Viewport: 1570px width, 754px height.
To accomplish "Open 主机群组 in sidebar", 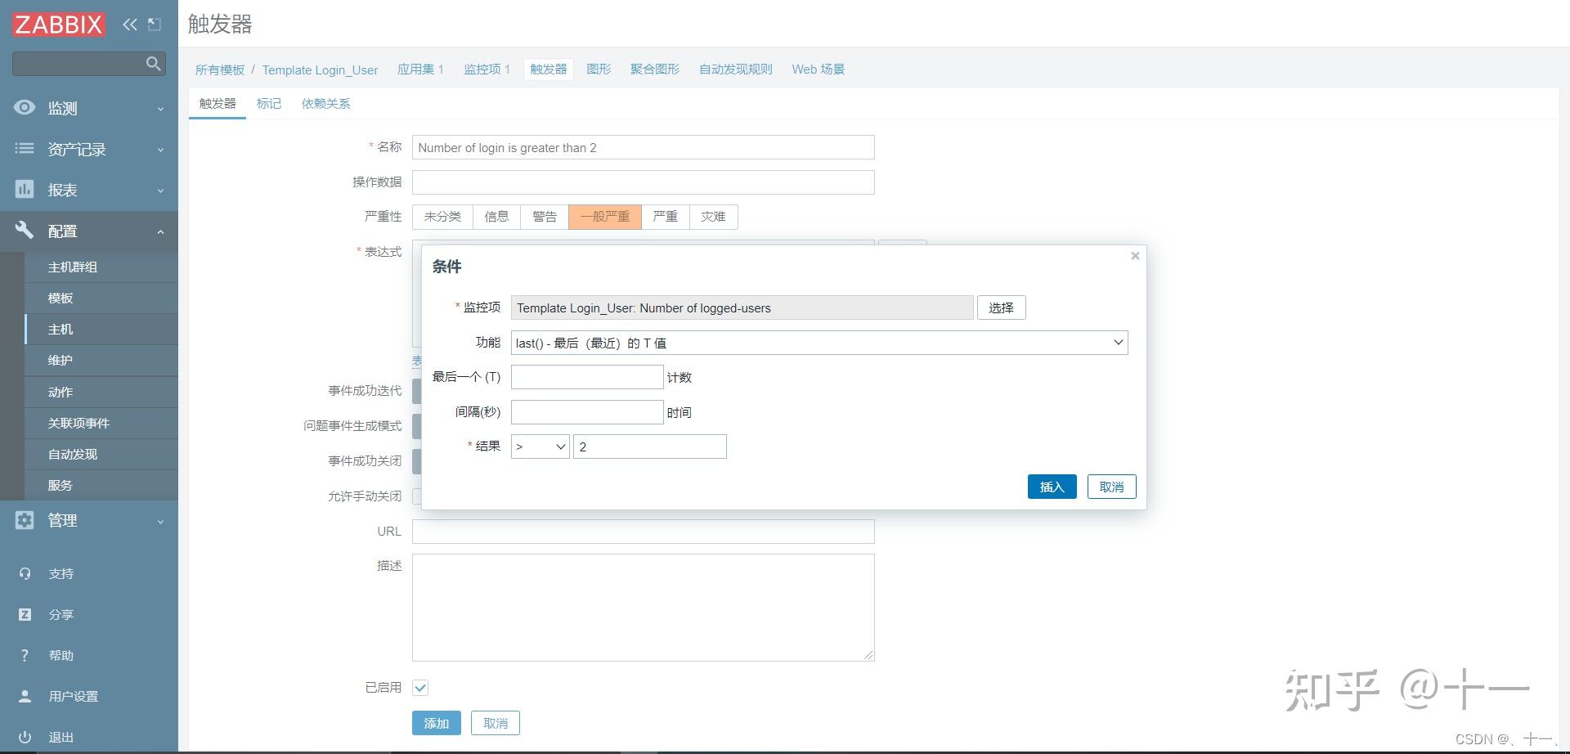I will click(101, 267).
